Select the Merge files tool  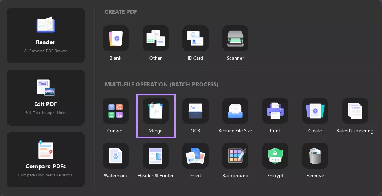[x=156, y=111]
